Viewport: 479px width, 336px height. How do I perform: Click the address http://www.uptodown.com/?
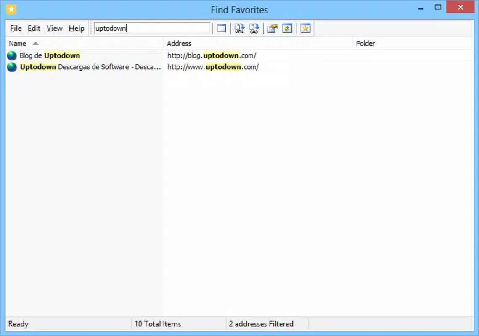213,67
